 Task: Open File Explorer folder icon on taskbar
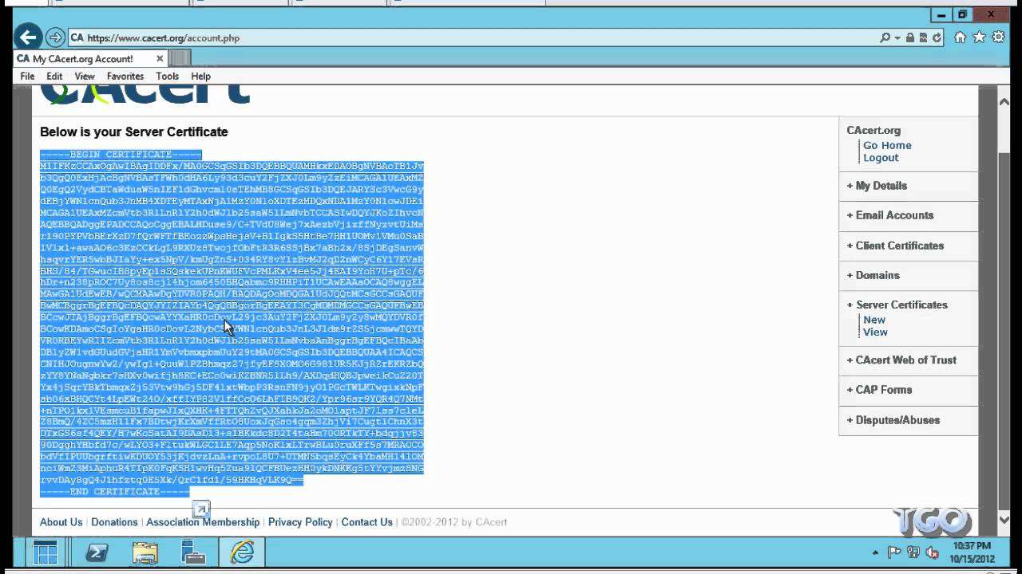pos(145,552)
